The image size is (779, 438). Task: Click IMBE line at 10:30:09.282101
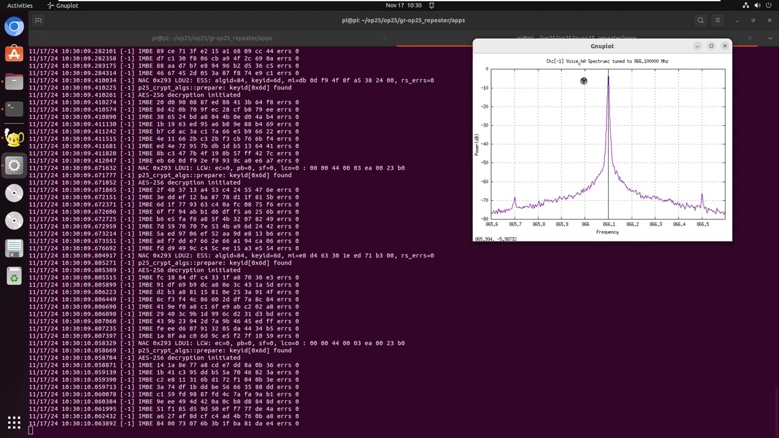pos(164,51)
